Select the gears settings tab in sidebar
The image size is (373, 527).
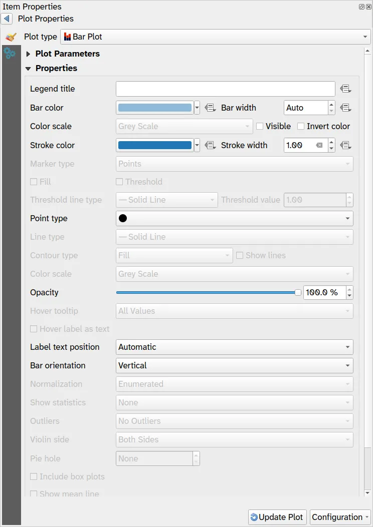(x=10, y=53)
